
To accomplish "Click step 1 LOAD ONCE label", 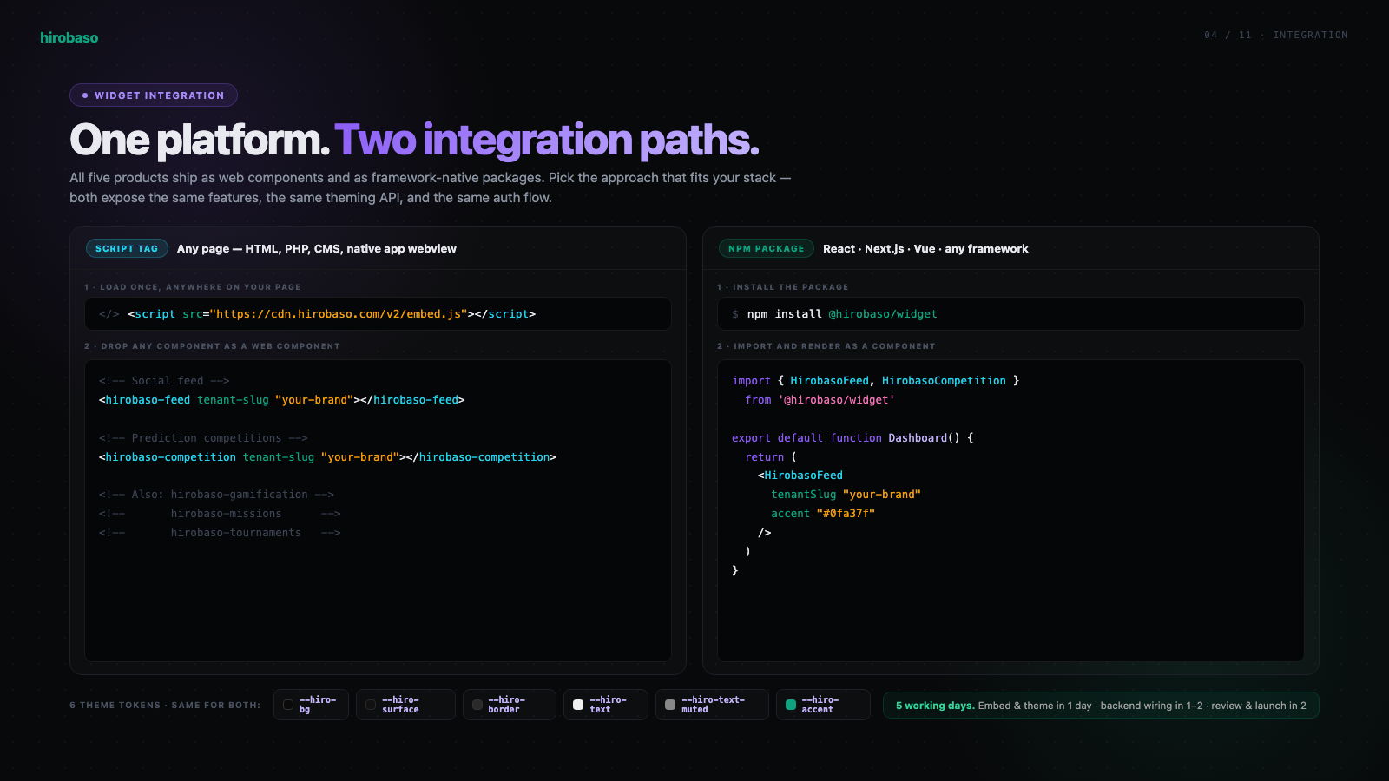I will tap(193, 287).
